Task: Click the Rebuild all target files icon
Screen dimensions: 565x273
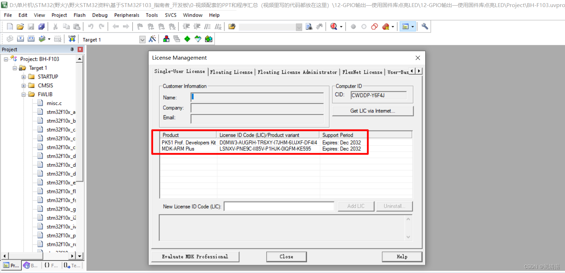Action: (31, 39)
